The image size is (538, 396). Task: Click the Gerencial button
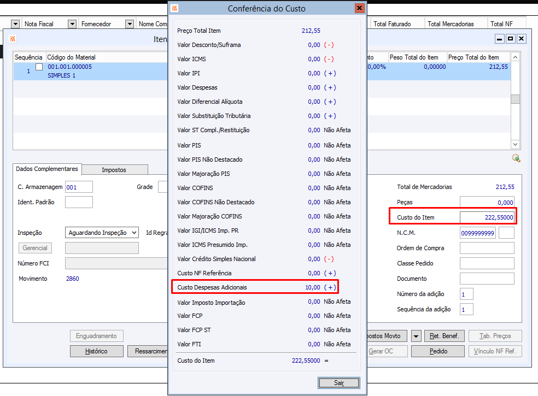(35, 248)
